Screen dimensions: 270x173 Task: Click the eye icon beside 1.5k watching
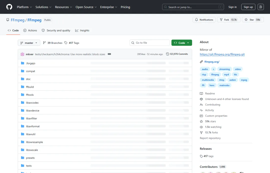[x=201, y=127]
